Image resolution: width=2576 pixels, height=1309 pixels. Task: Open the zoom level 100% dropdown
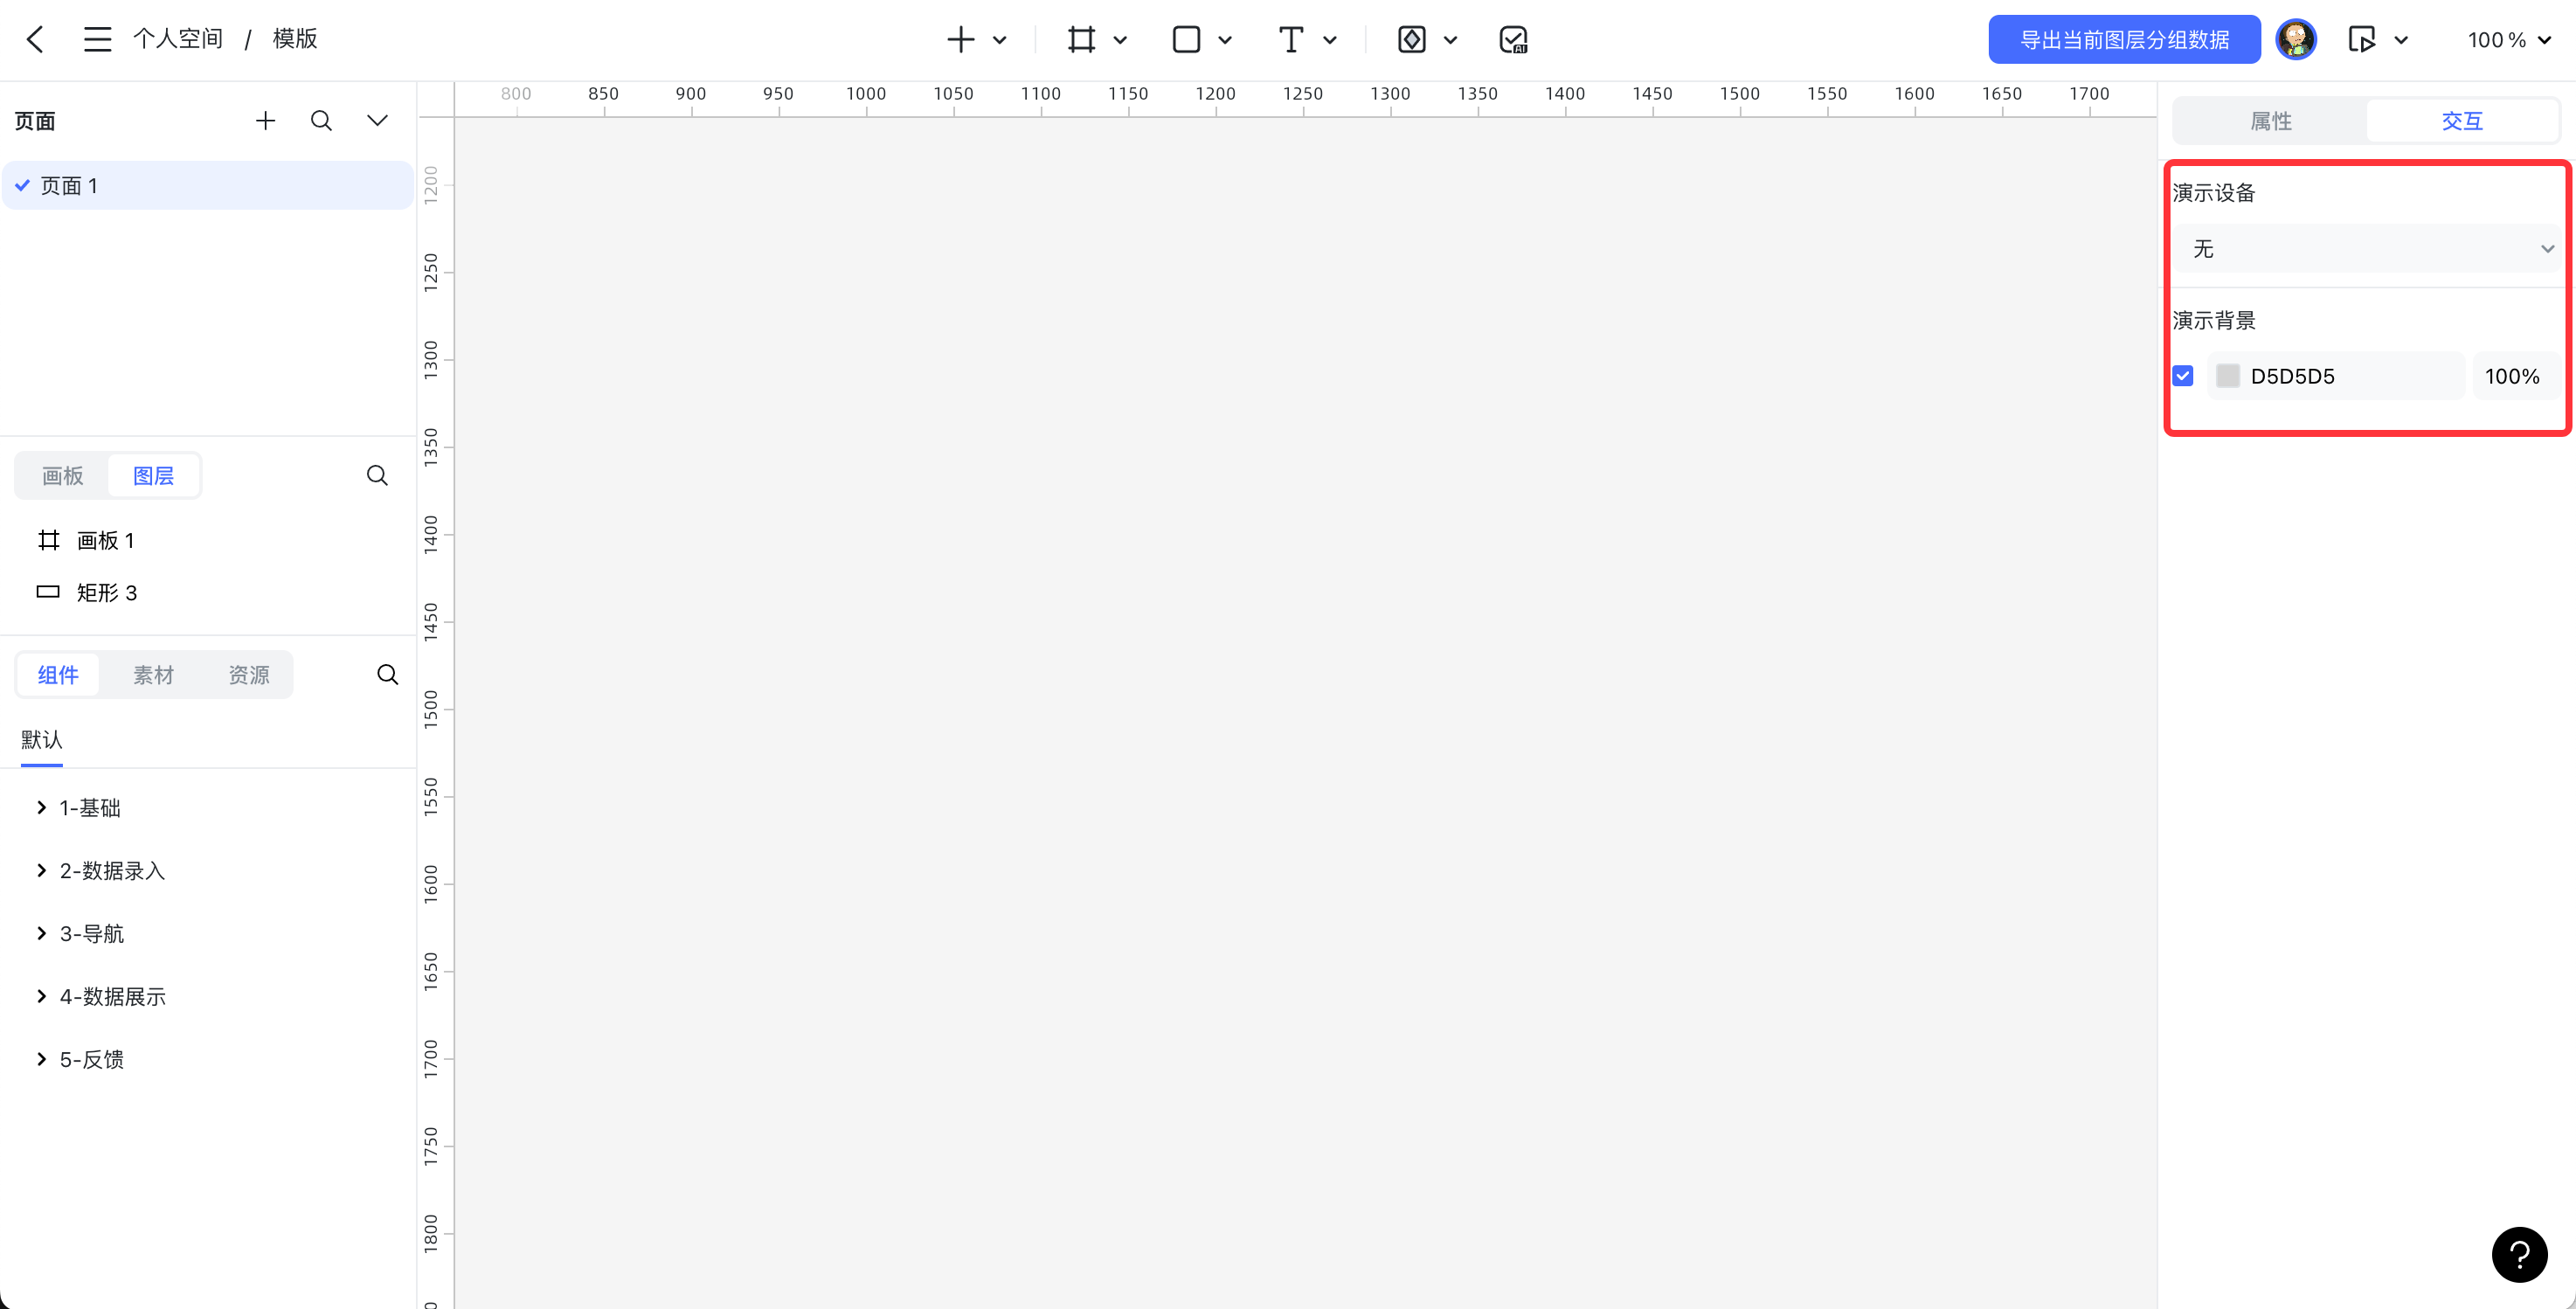(2508, 40)
